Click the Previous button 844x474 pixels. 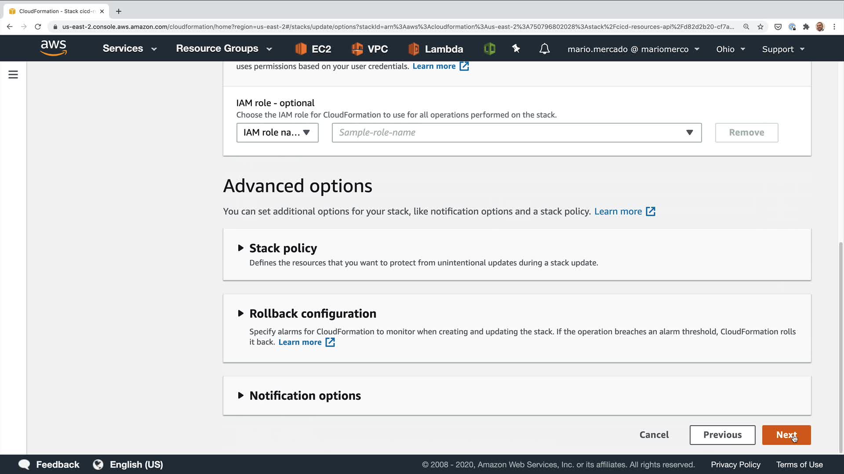click(722, 435)
